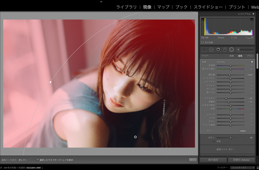259x170 pixels.
Task: Click the 初期化 (Adobe) reset button
Action: 241,160
